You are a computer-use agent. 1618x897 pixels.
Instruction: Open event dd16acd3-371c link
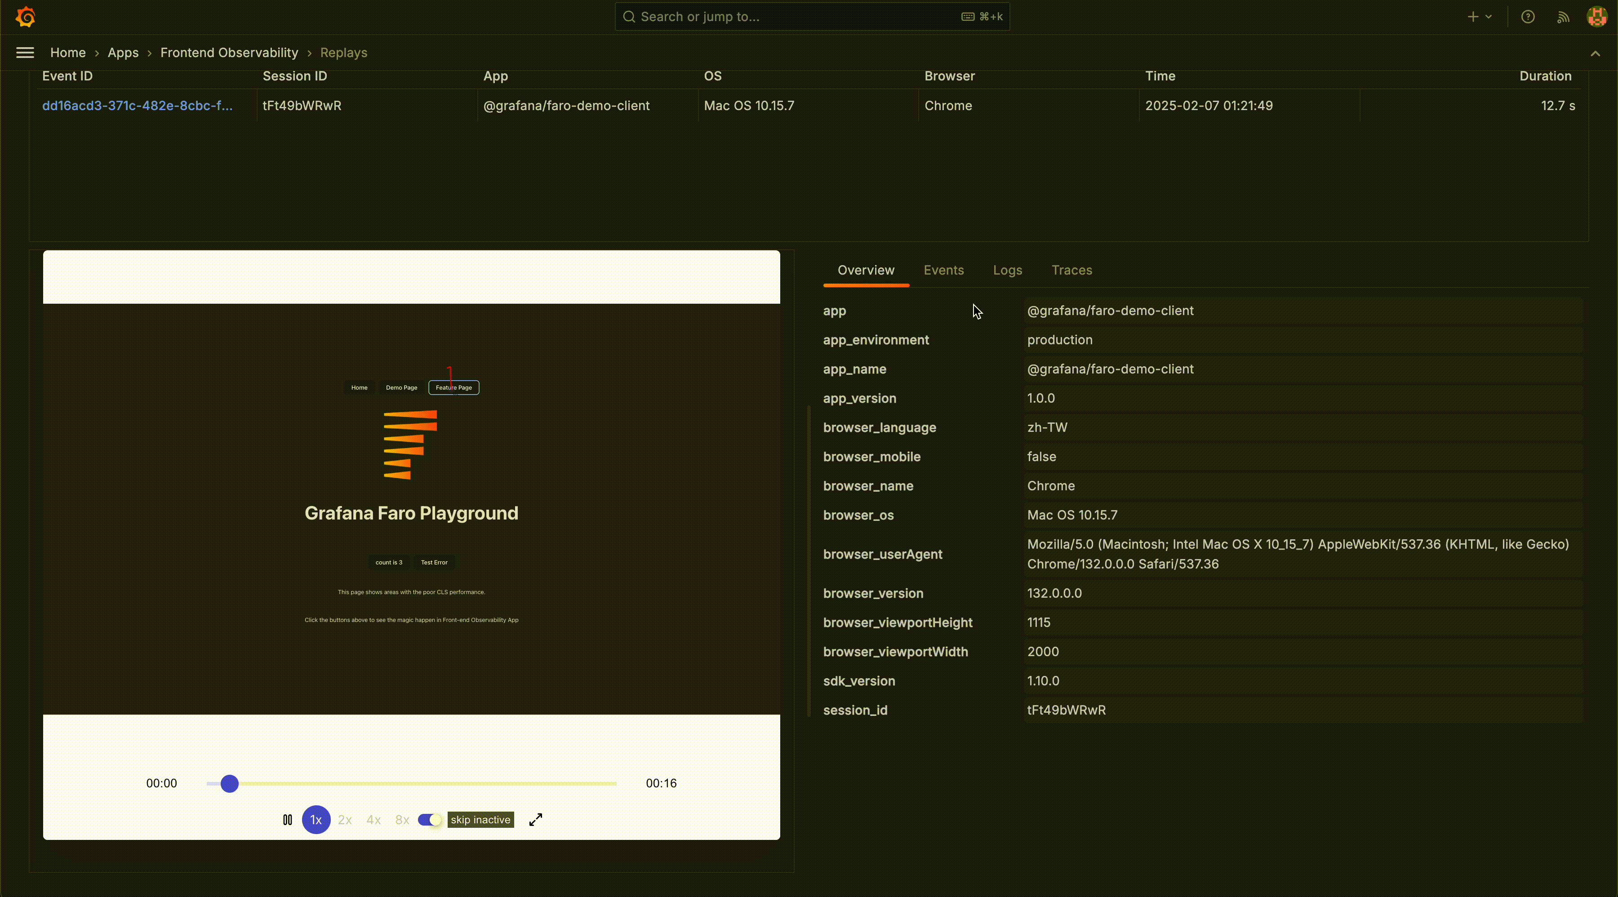[137, 106]
